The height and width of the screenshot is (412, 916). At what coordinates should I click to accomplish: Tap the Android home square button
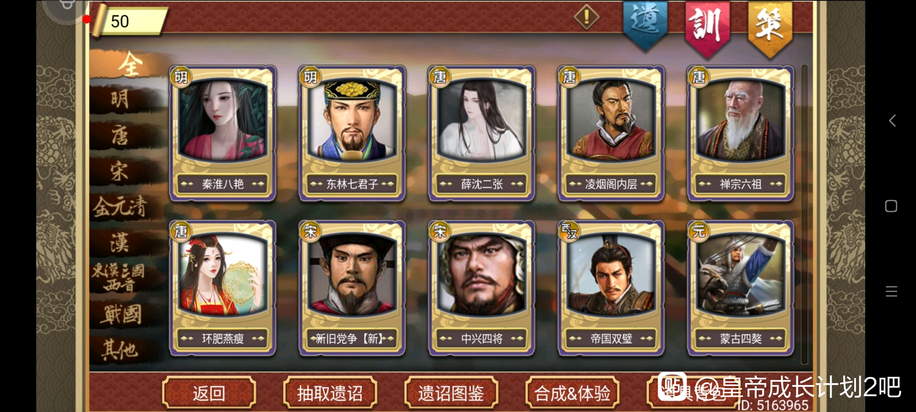coord(891,206)
